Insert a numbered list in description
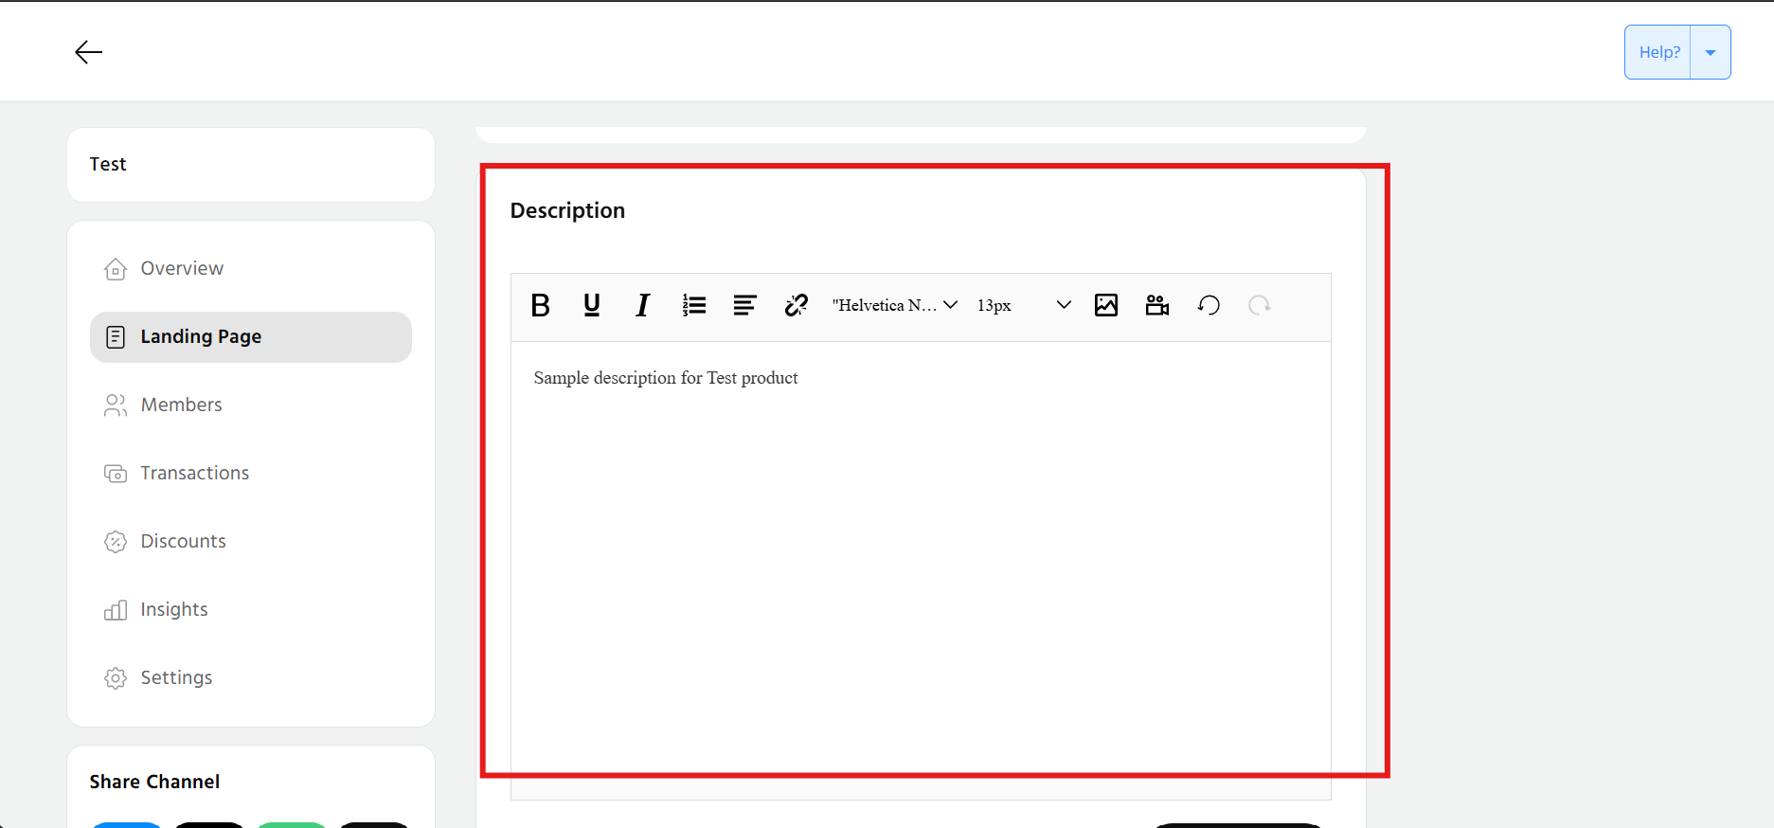Screen dimensions: 1774x828 pyautogui.click(x=694, y=305)
